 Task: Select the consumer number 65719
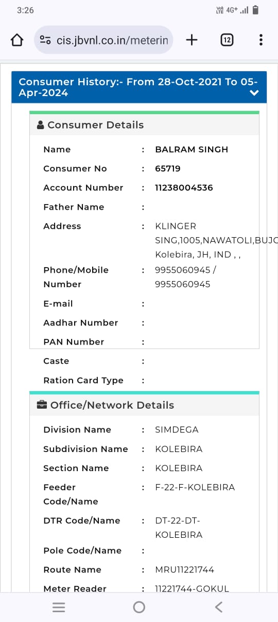click(168, 168)
